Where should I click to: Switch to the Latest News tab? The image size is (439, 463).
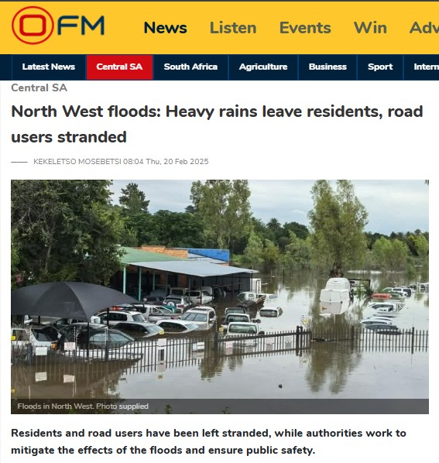[49, 67]
